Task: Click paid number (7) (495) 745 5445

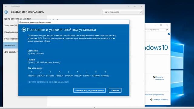Action: click(x=44, y=63)
